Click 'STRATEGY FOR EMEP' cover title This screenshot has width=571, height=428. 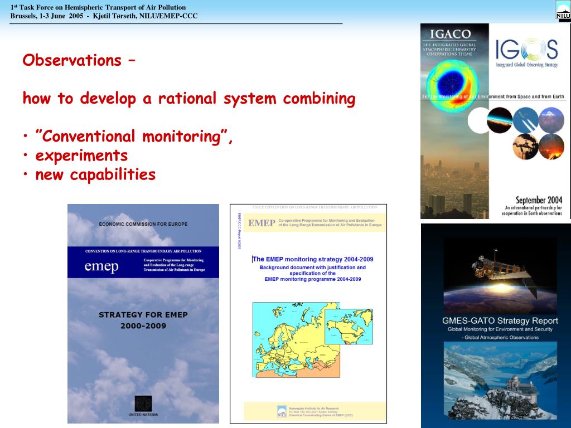click(x=143, y=315)
